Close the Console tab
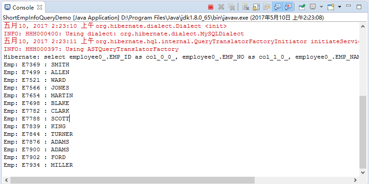 40,7
